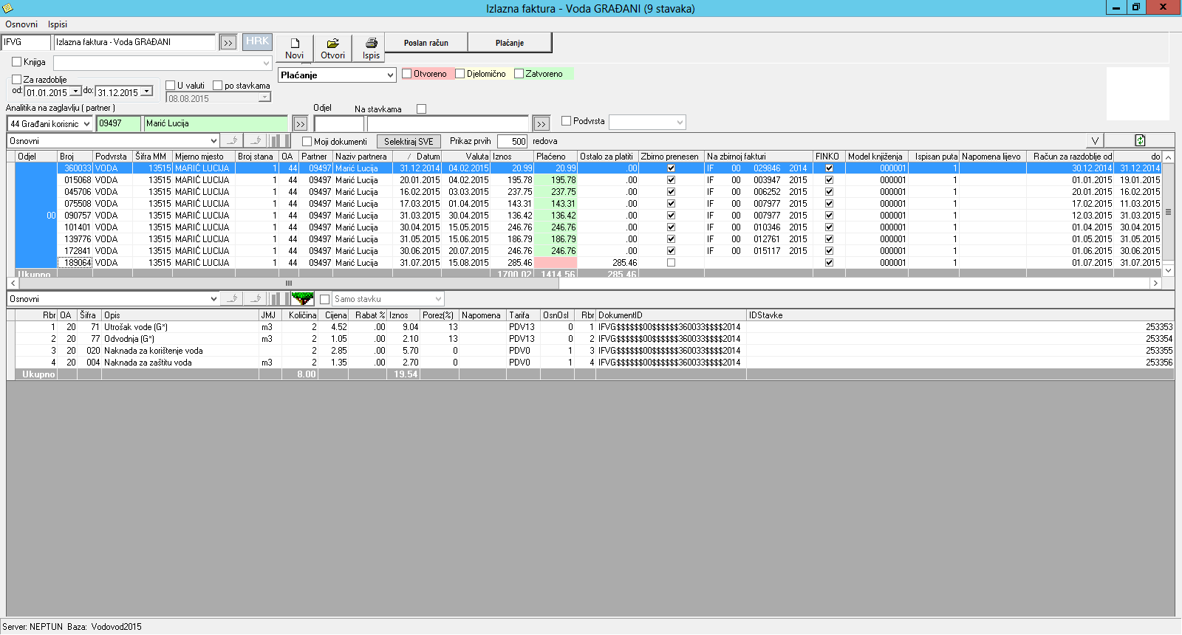Sort by the Datum column header

coord(417,157)
